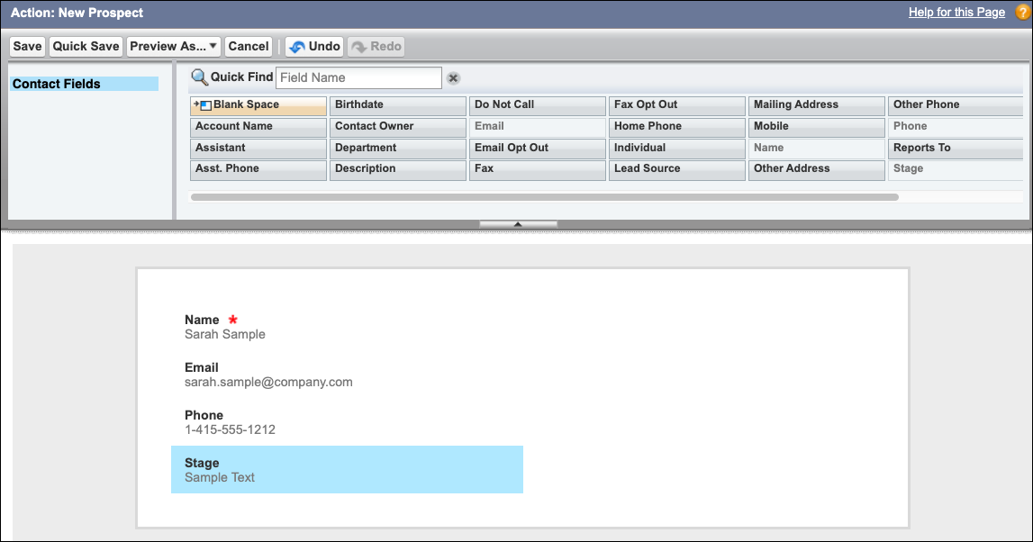Collapse the field palette using the arrow
Screen dimensions: 1033x542
517,222
